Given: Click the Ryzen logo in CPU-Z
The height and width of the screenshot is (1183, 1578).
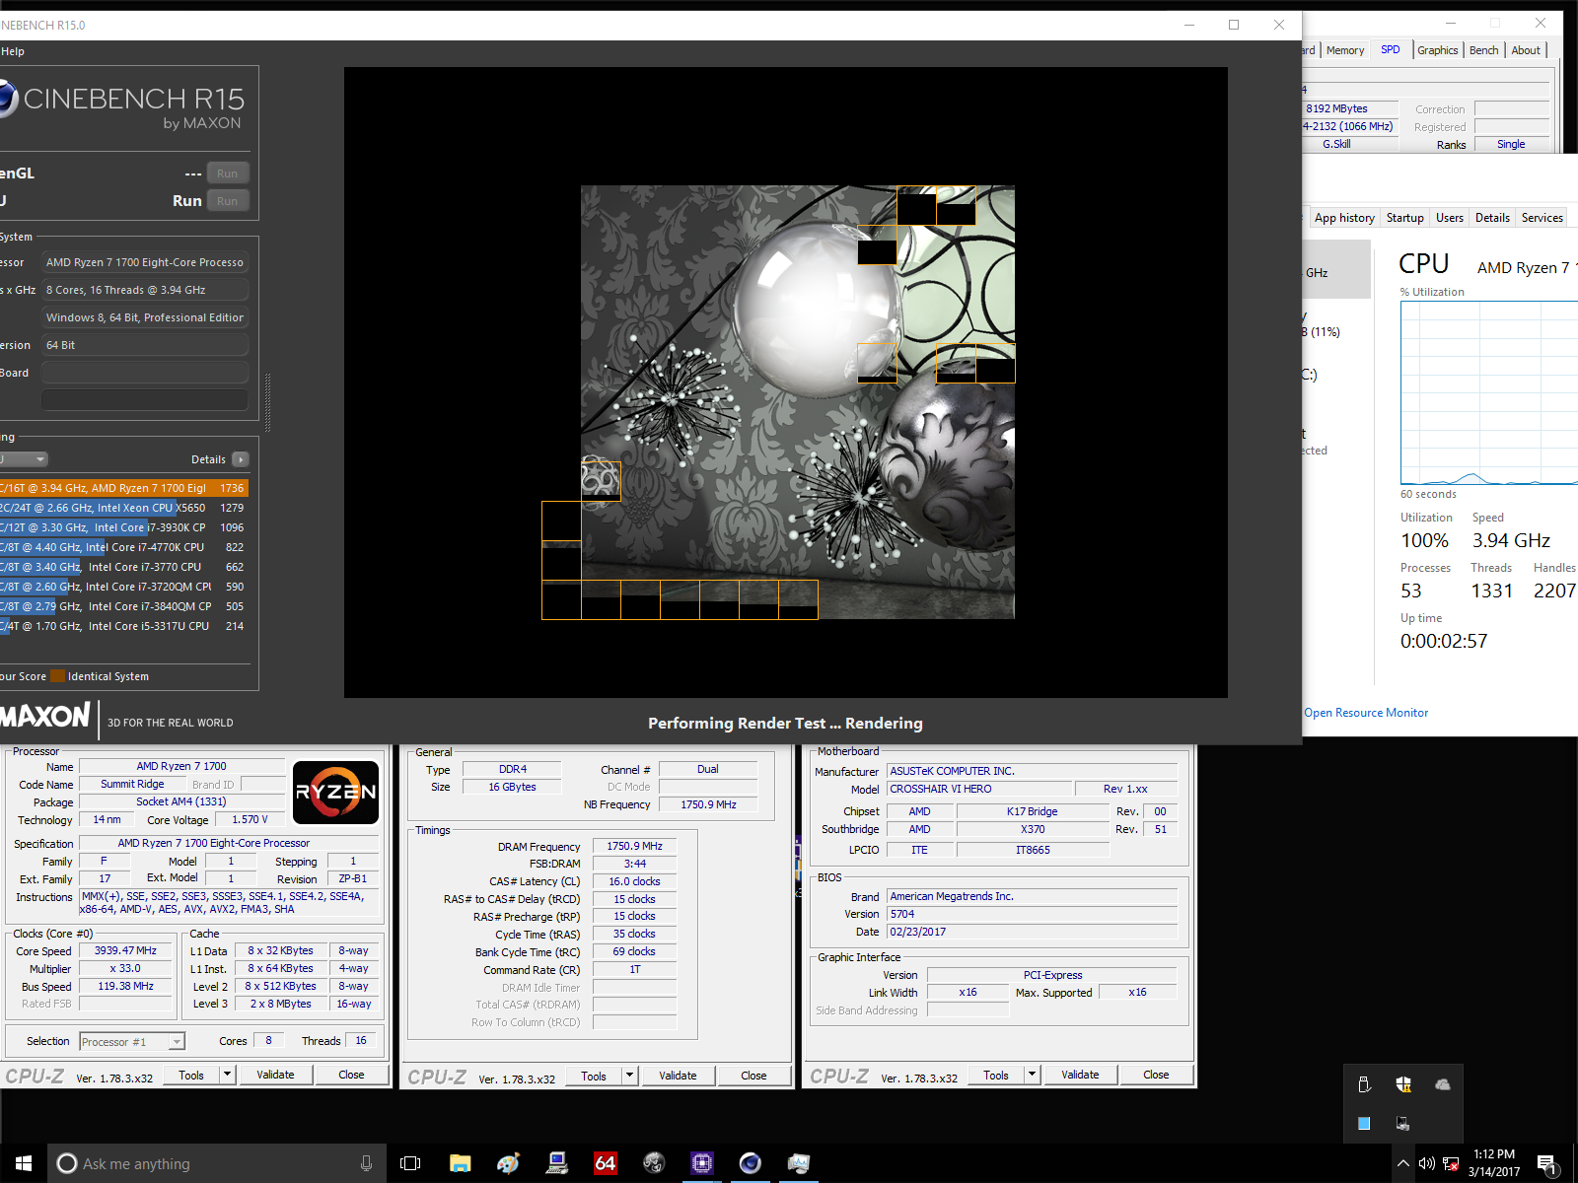Looking at the screenshot, I should [335, 792].
